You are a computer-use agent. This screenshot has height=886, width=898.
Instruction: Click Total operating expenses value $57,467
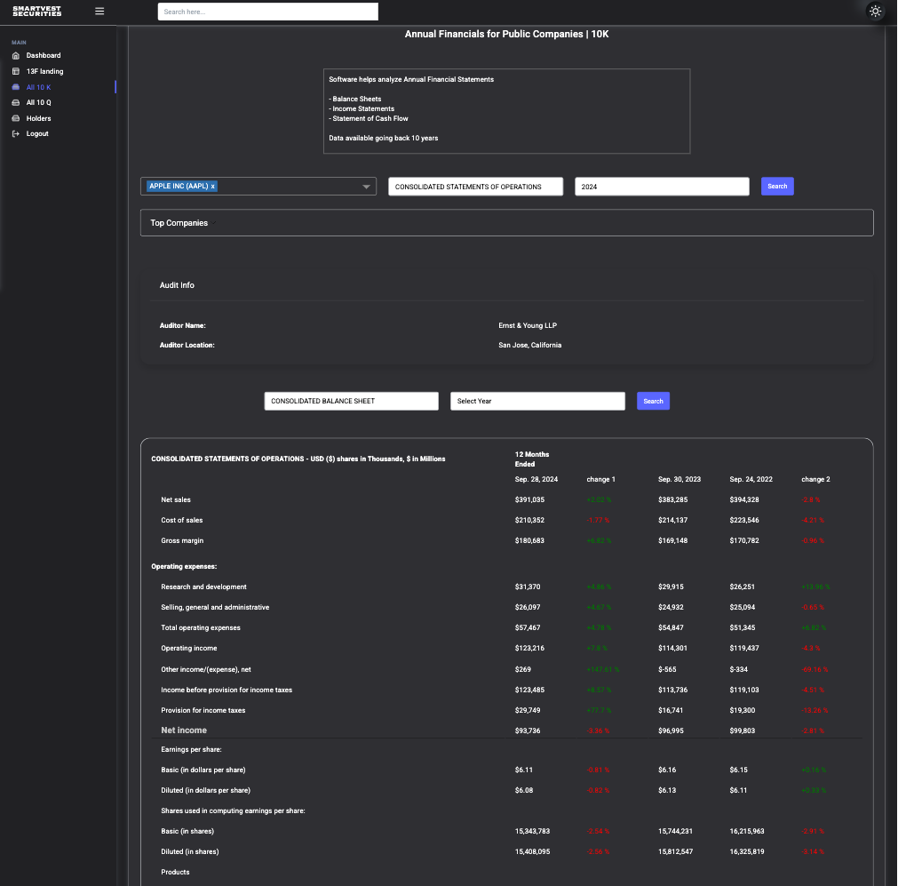528,628
